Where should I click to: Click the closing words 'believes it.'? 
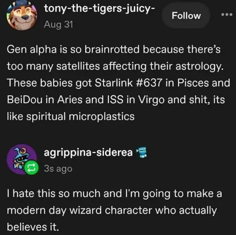click(x=33, y=227)
